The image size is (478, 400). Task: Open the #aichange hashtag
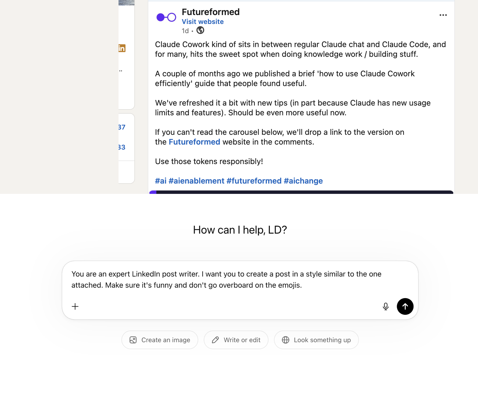tap(303, 181)
